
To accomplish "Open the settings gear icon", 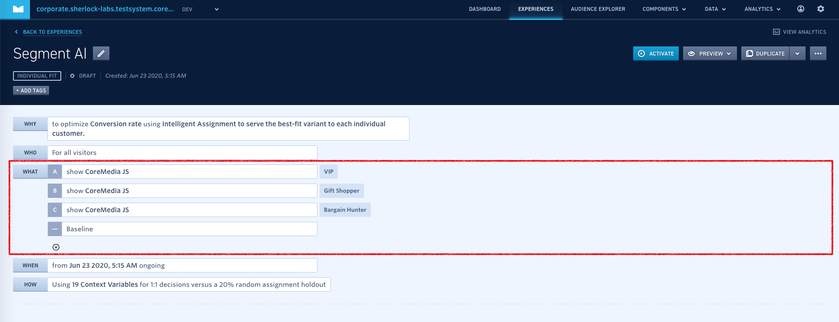I will point(821,9).
